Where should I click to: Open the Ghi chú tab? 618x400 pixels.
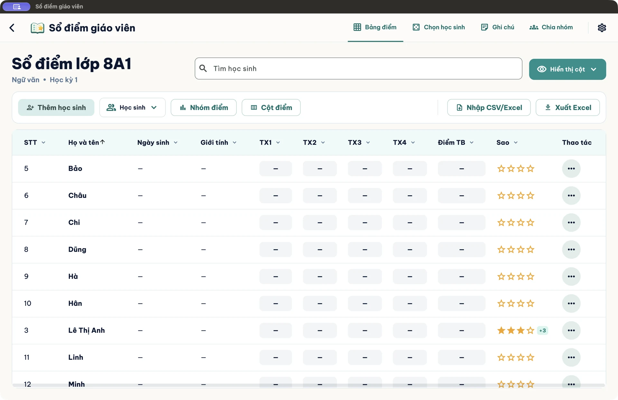pos(498,27)
